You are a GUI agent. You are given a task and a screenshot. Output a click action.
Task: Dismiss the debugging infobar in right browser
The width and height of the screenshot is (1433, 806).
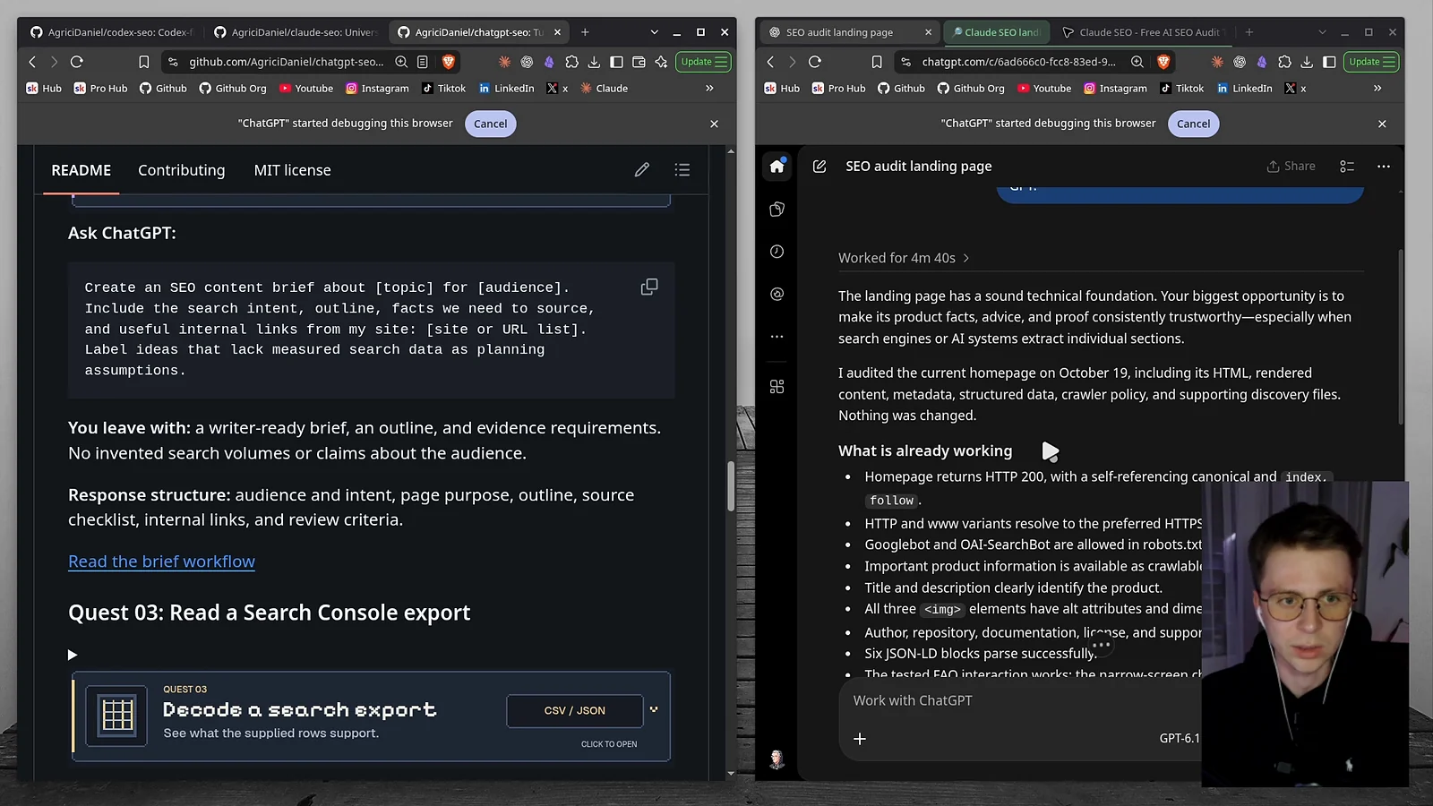coord(1382,124)
